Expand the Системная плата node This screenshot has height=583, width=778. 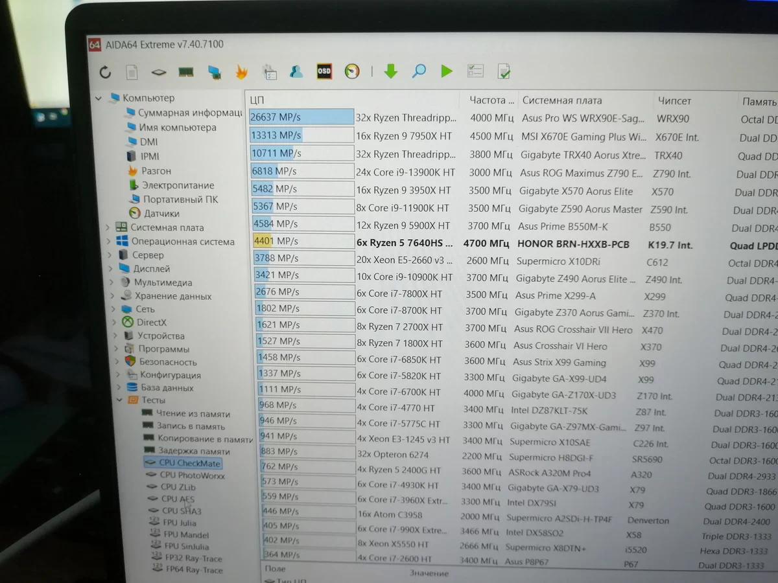pos(108,227)
